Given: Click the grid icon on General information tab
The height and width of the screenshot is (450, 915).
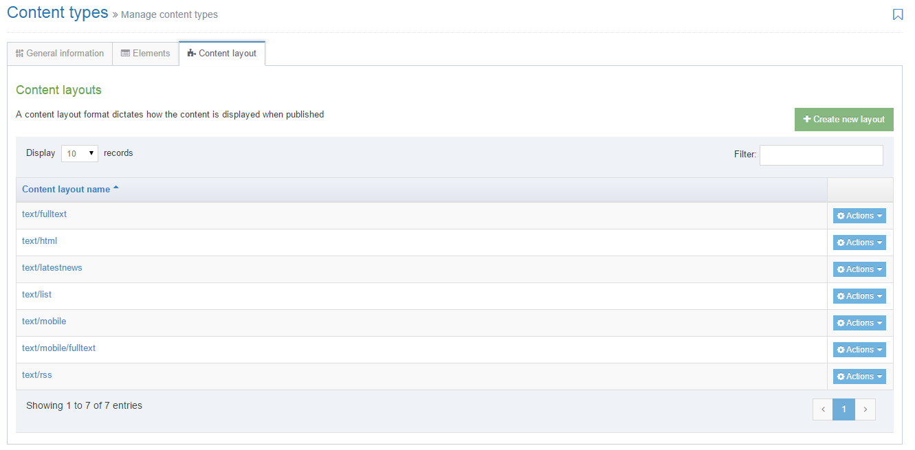Looking at the screenshot, I should pos(21,53).
